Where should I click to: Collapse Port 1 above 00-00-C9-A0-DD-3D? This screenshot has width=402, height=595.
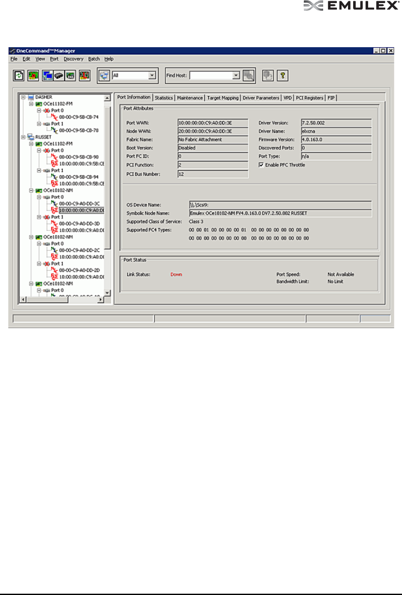pyautogui.click(x=39, y=217)
